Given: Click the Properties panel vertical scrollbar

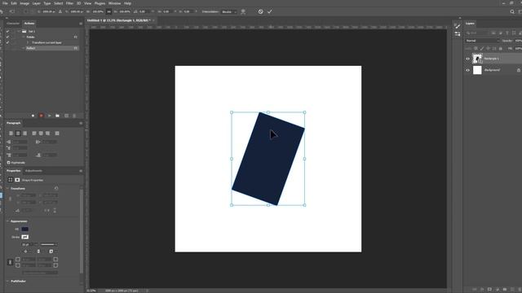Looking at the screenshot, I should coord(82,231).
